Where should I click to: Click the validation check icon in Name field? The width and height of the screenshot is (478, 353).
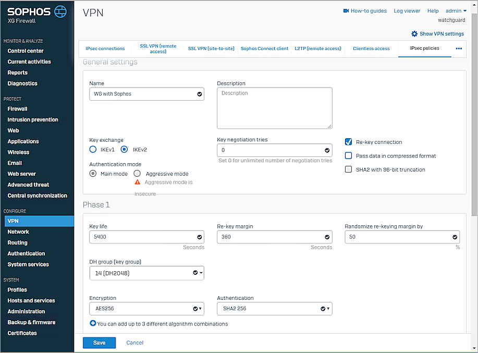tap(199, 94)
